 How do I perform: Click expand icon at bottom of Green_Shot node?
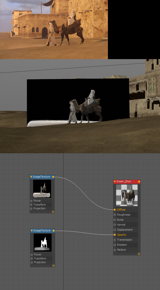tap(139, 254)
